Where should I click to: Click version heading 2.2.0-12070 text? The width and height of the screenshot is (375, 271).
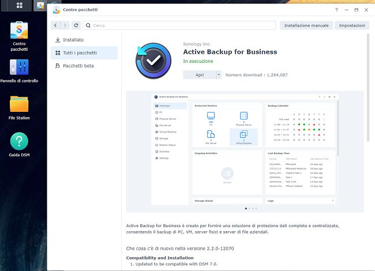pyautogui.click(x=180, y=249)
